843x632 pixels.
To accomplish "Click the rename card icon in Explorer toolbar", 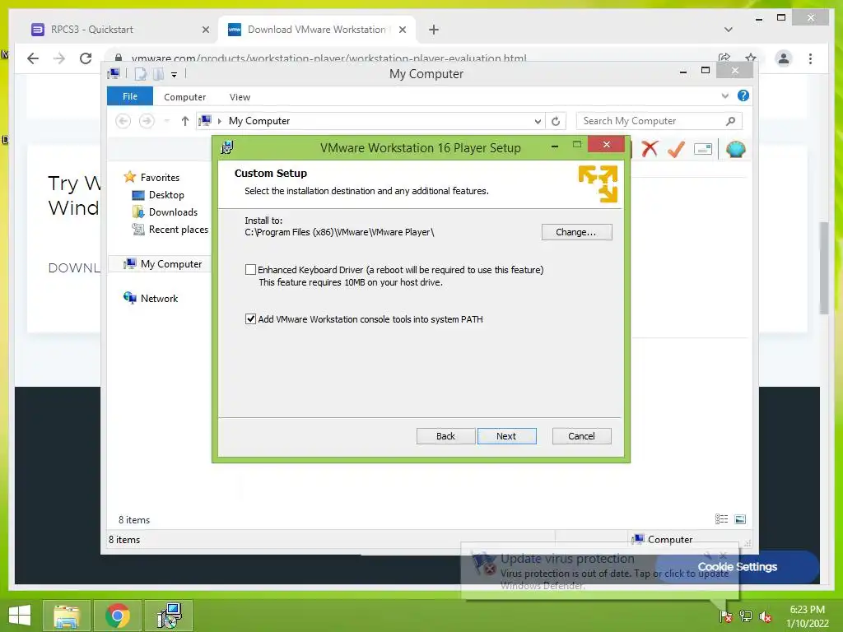I will pyautogui.click(x=703, y=149).
